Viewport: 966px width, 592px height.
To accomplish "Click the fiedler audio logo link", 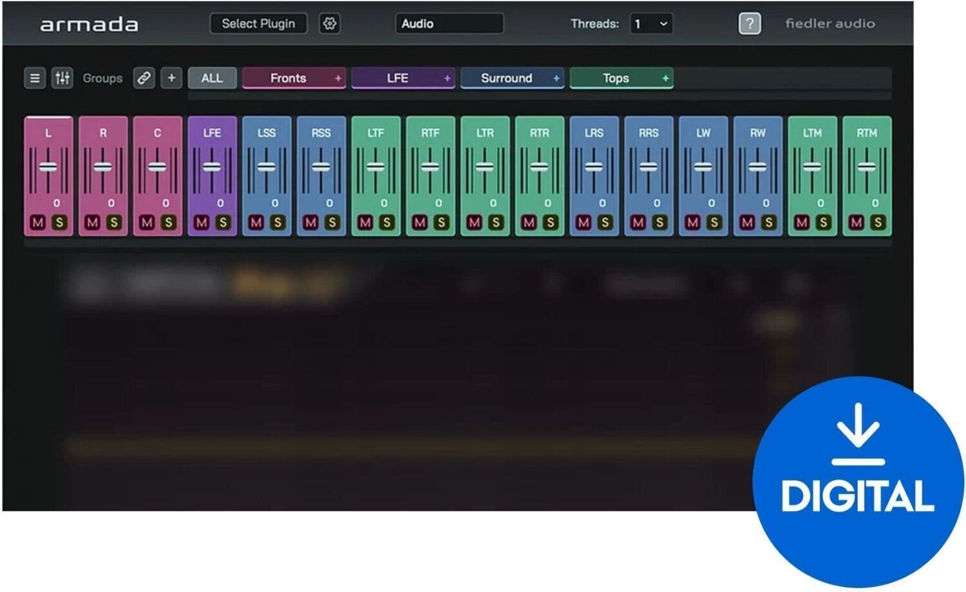I will point(829,24).
